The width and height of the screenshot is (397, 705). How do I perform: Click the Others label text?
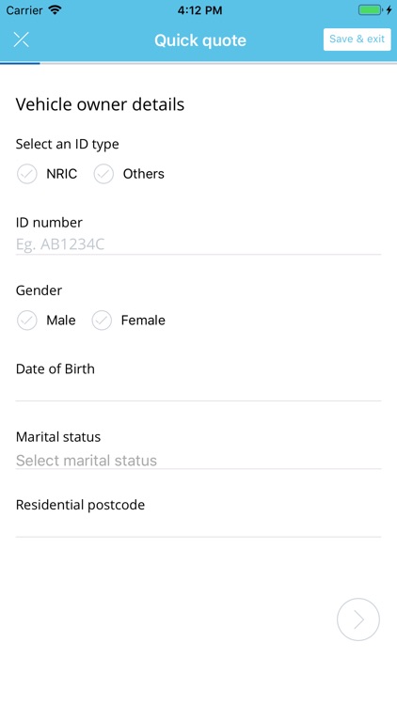point(144,174)
